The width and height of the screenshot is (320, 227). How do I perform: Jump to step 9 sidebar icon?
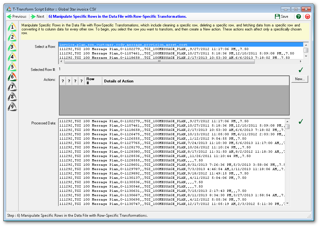12,107
